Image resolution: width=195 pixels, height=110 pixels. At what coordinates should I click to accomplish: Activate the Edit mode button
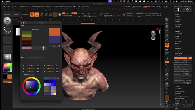click(x=32, y=14)
